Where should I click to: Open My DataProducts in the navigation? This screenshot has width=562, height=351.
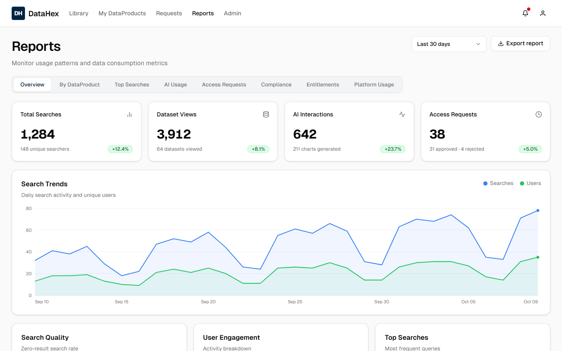point(122,13)
